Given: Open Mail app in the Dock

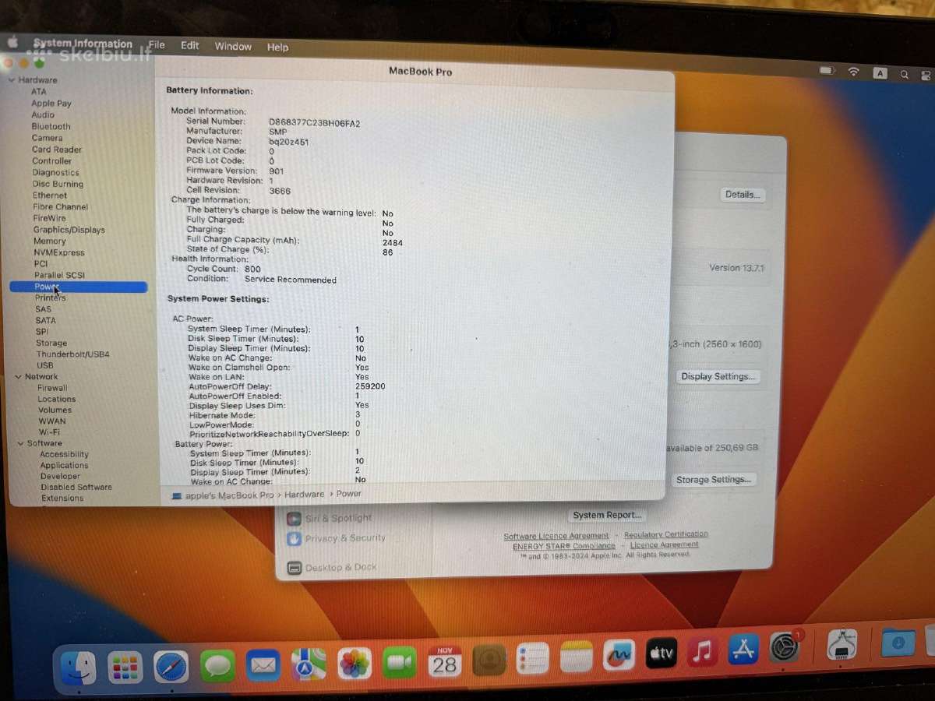Looking at the screenshot, I should (x=263, y=666).
